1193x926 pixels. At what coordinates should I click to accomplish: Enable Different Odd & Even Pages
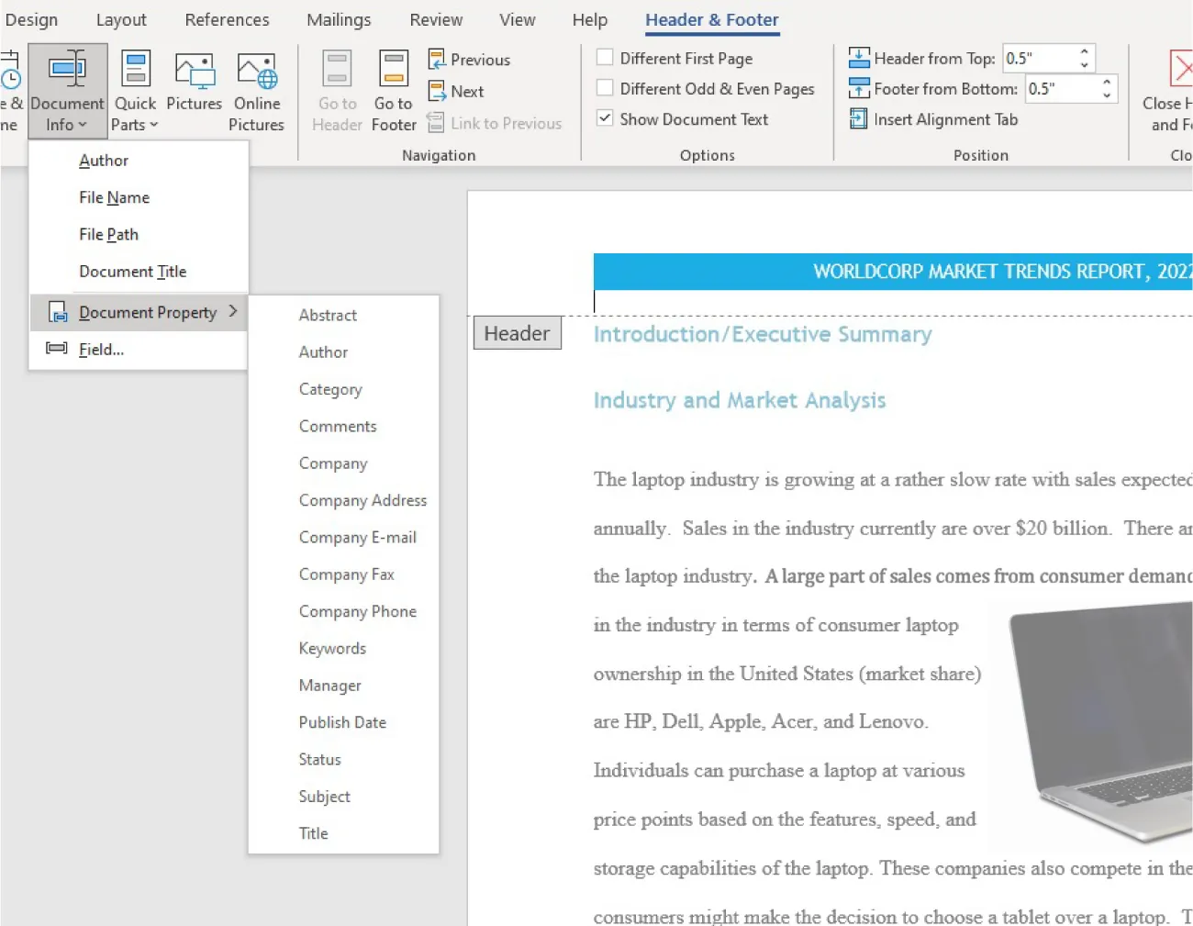coord(604,89)
